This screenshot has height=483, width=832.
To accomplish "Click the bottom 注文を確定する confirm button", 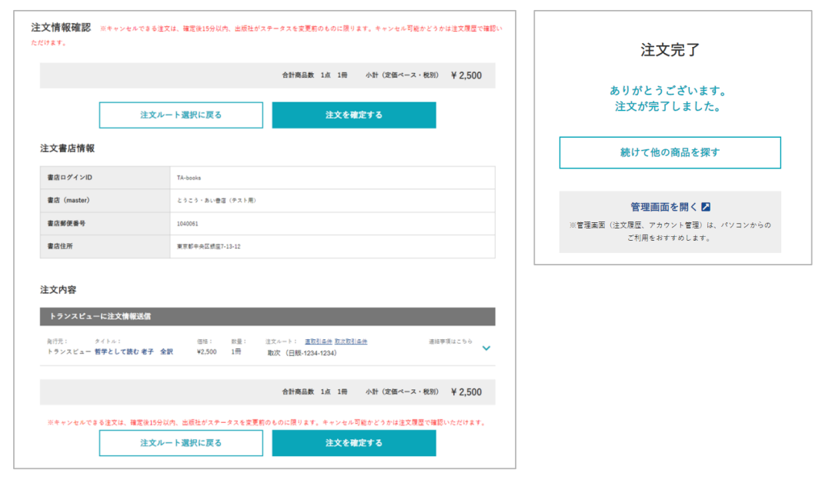I will (353, 443).
